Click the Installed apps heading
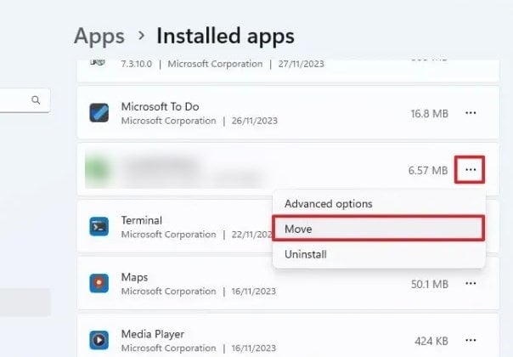 (x=225, y=36)
